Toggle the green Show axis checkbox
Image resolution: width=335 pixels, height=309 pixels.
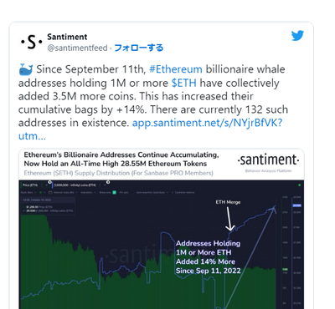click(x=115, y=192)
